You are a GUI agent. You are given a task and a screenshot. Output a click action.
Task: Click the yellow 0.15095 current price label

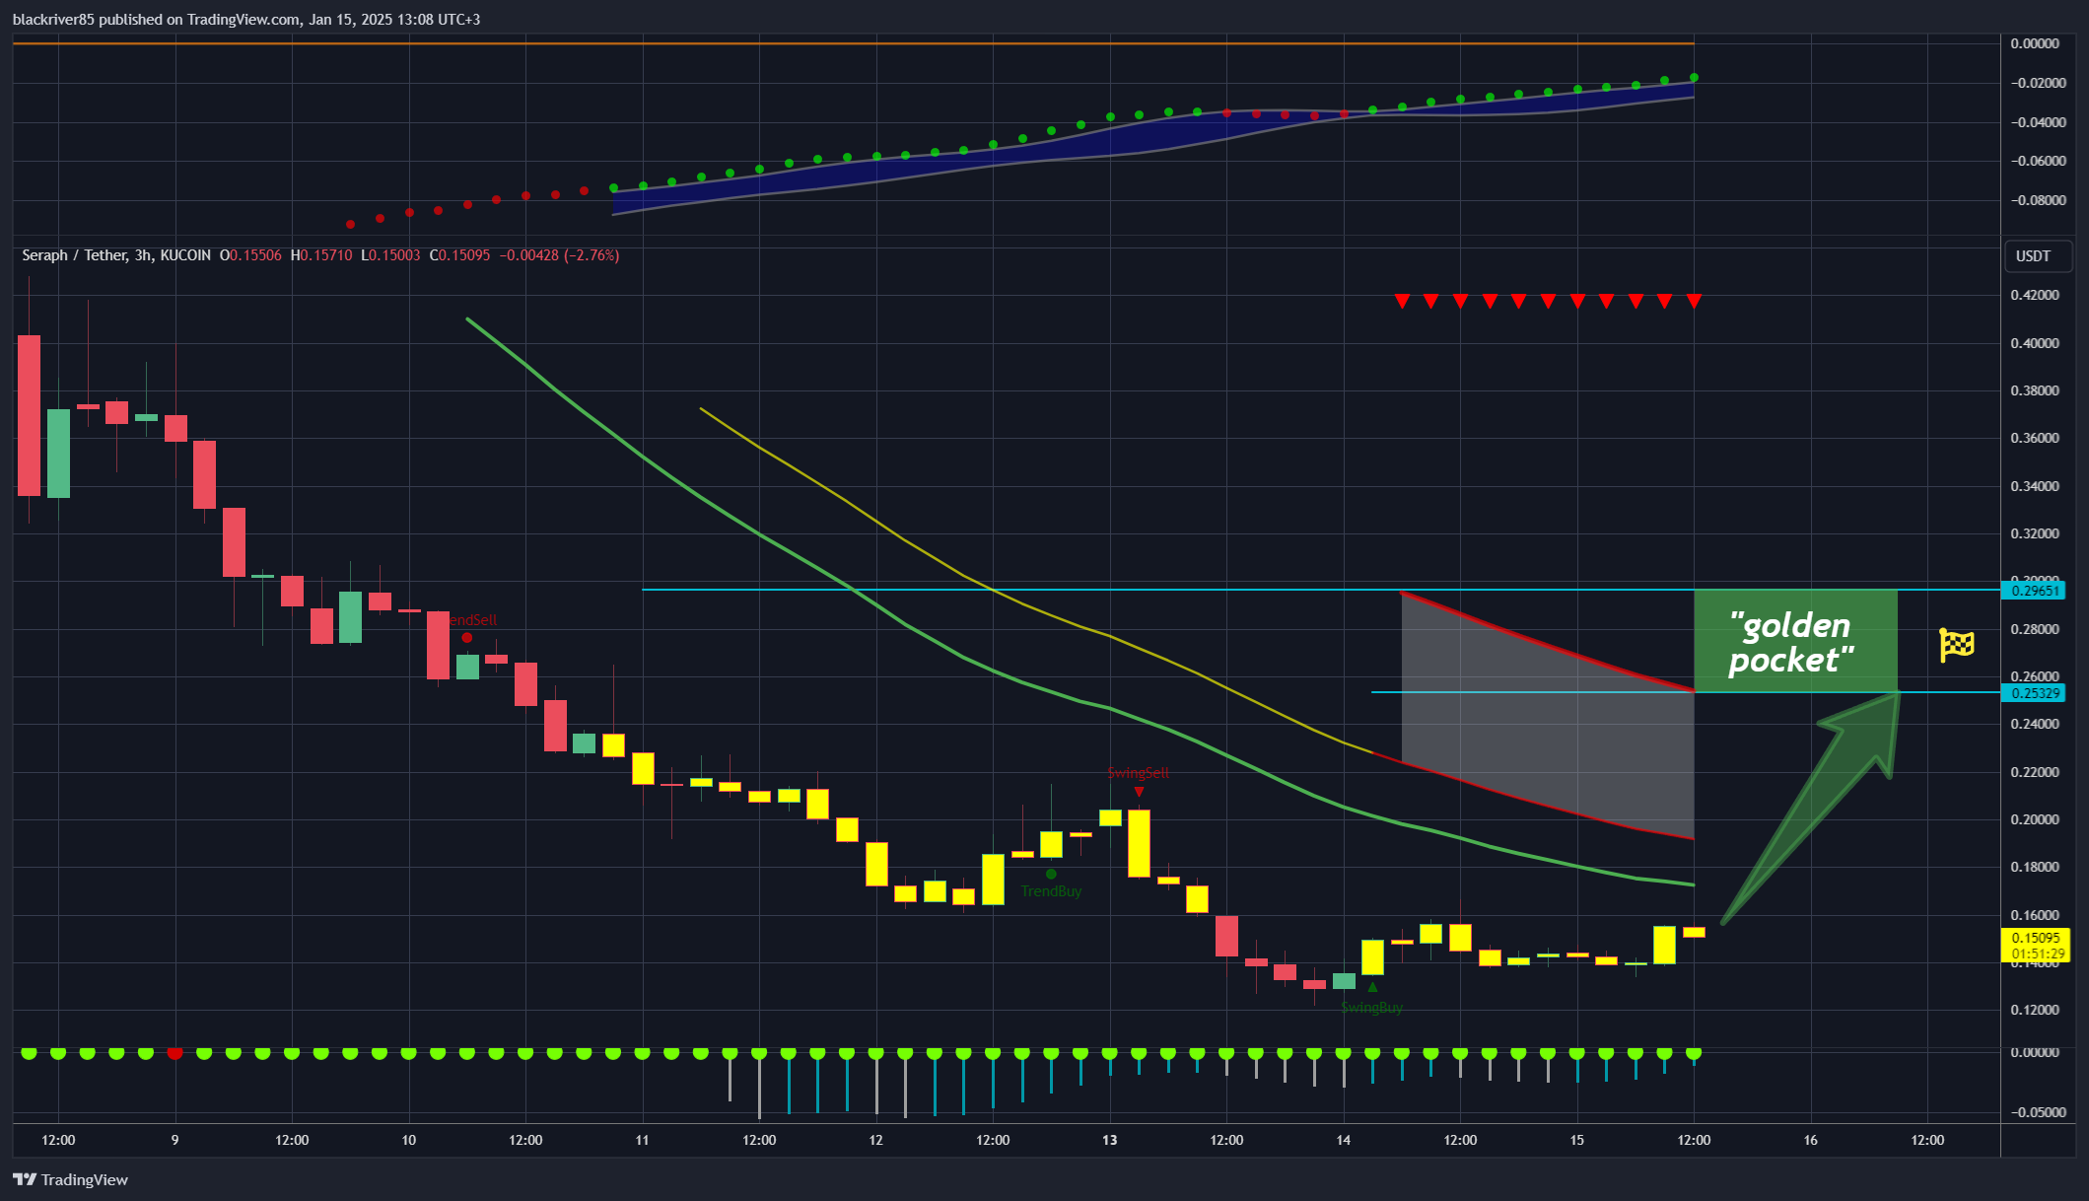click(2035, 938)
